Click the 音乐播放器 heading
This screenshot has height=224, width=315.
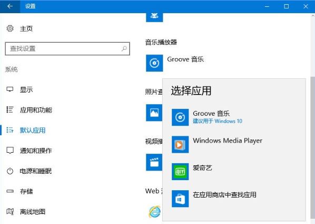pyautogui.click(x=161, y=42)
